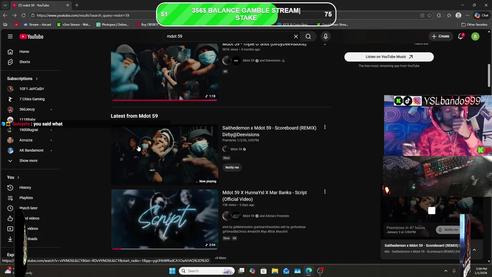The image size is (492, 277).
Task: Expand the miniplayer with the chevron
Action: pyautogui.click(x=474, y=250)
